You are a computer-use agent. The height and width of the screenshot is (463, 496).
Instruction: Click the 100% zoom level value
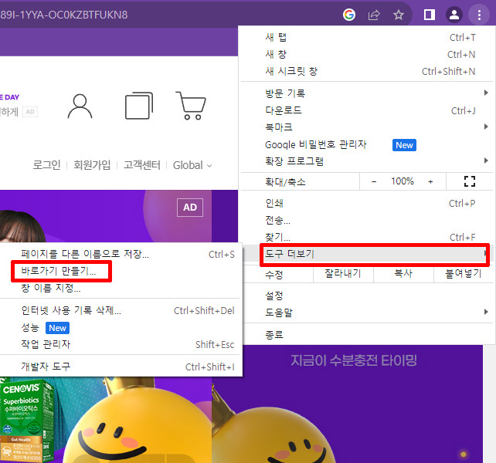[402, 181]
